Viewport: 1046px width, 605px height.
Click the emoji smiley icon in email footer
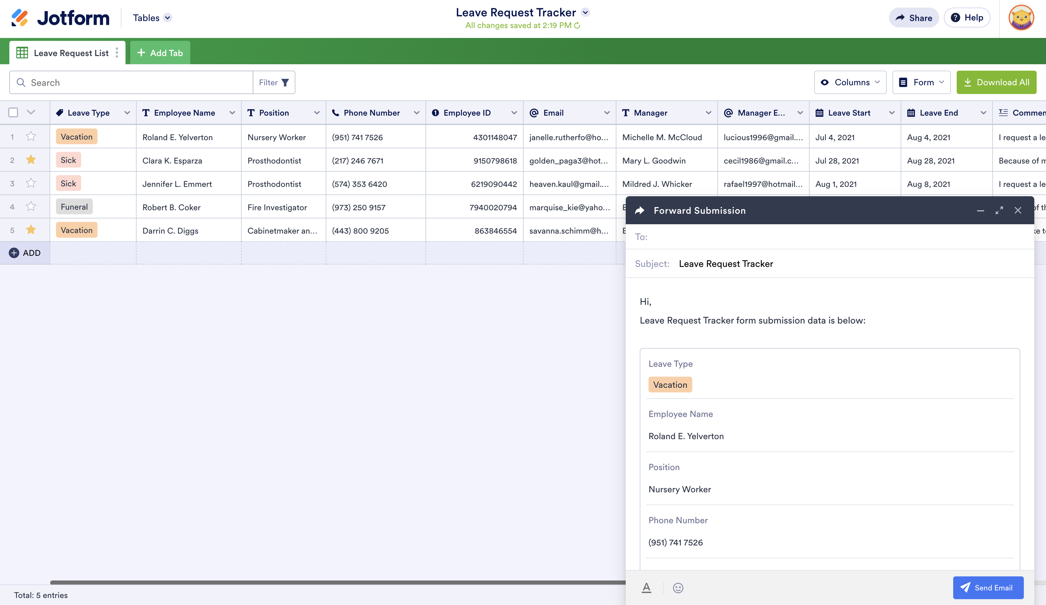tap(678, 587)
